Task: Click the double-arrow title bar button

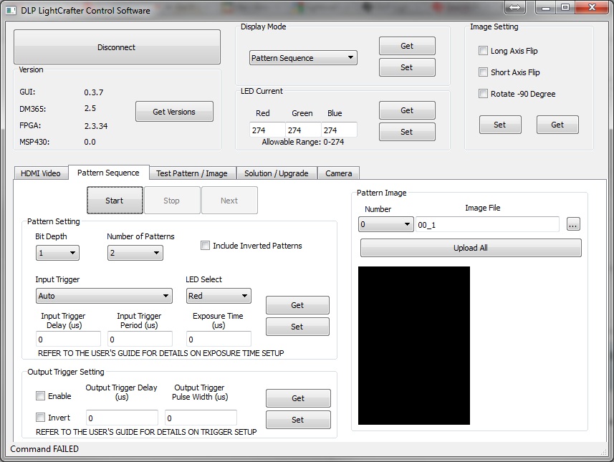Action: click(x=515, y=7)
